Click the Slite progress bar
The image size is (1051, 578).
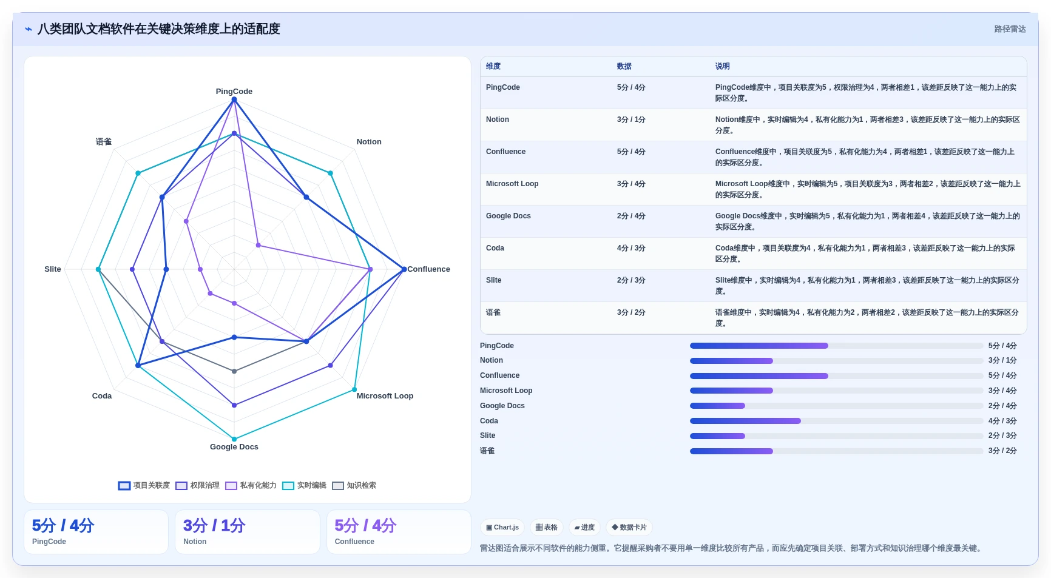point(836,436)
